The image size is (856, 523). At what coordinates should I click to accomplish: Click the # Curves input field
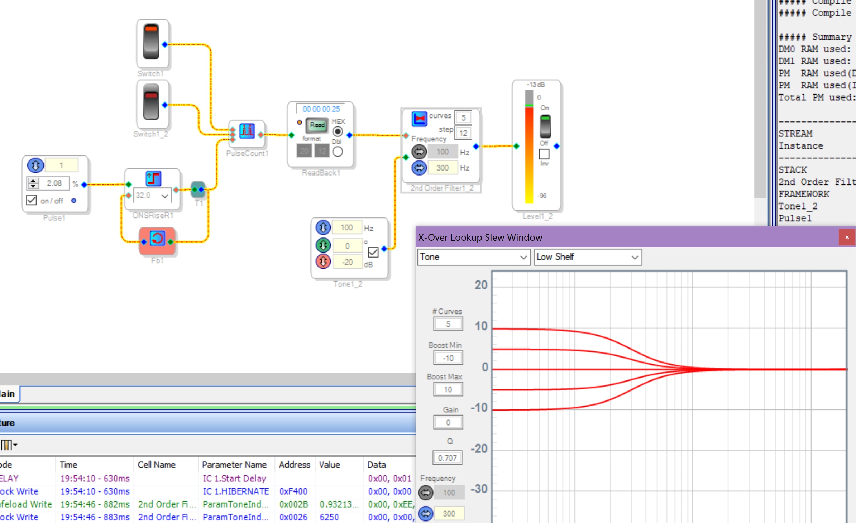448,324
